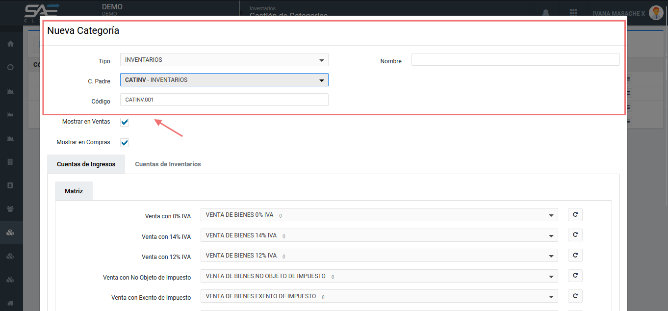
Task: Open the Venta con 14% IVA dropdown
Action: coord(379,235)
